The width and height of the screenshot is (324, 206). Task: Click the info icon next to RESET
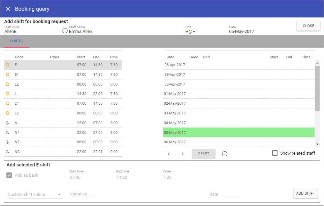pyautogui.click(x=225, y=154)
